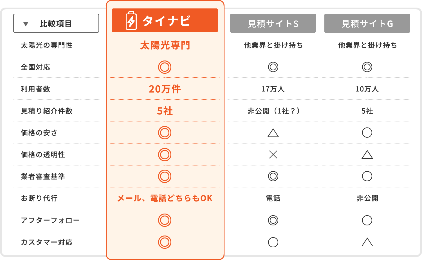Click the cross mark in 価格の透明性 row
Screen dimensions: 422x260
[x=273, y=154]
